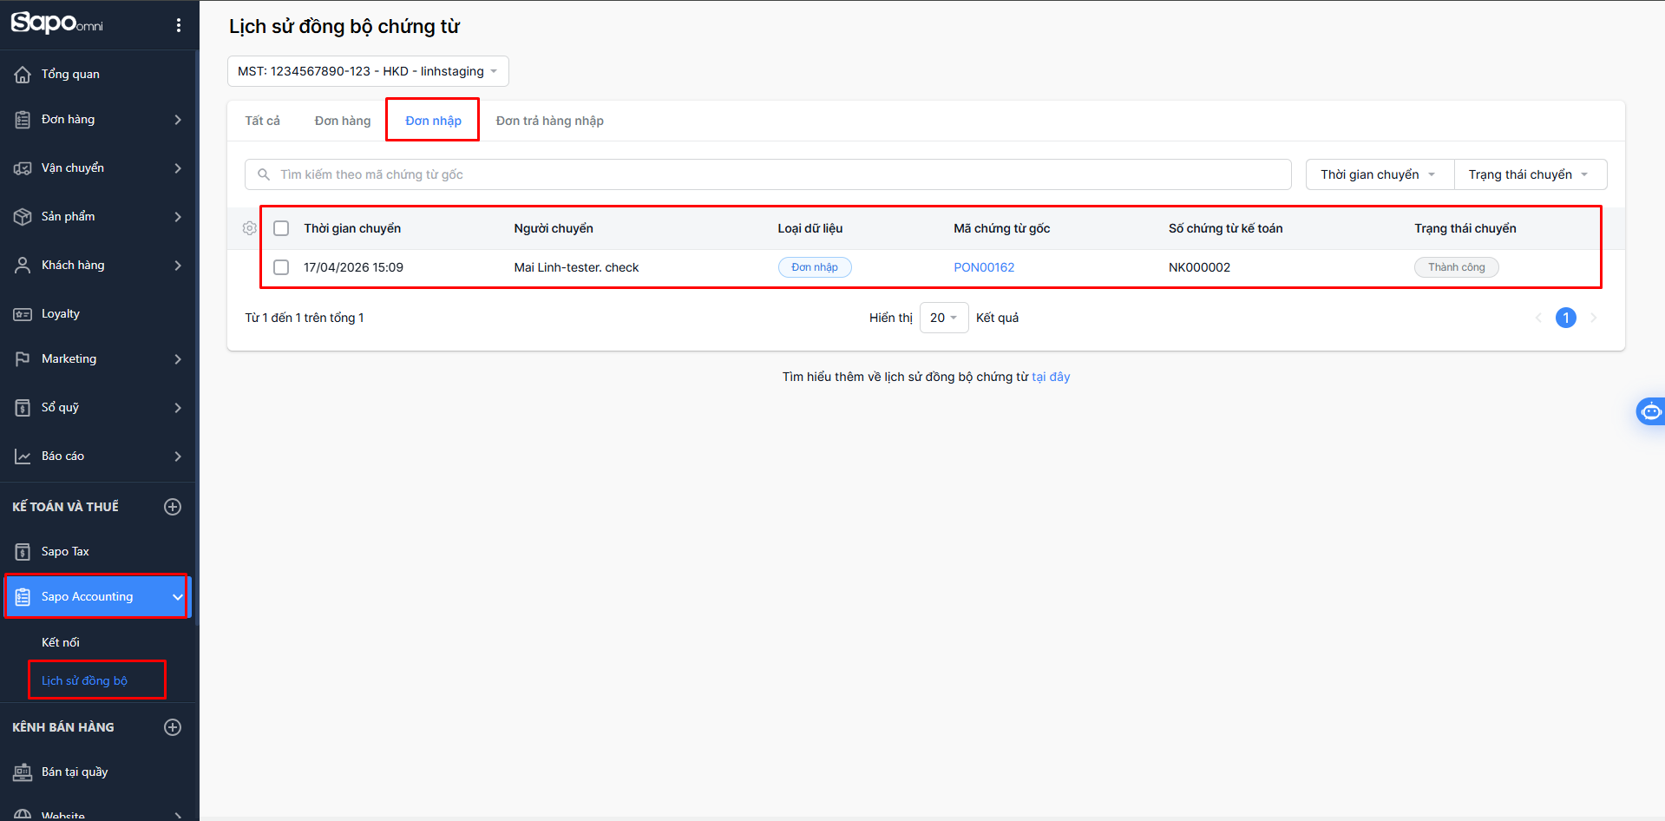
Task: Click the plus icon next to KẾ TOÁN VÀ THUẾ
Action: [173, 507]
